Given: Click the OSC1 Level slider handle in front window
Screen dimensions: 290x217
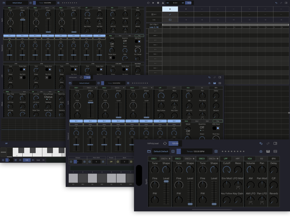Looking at the screenshot, I should tap(166, 181).
